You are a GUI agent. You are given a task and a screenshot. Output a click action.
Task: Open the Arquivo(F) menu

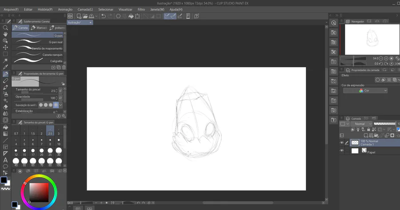pos(11,9)
